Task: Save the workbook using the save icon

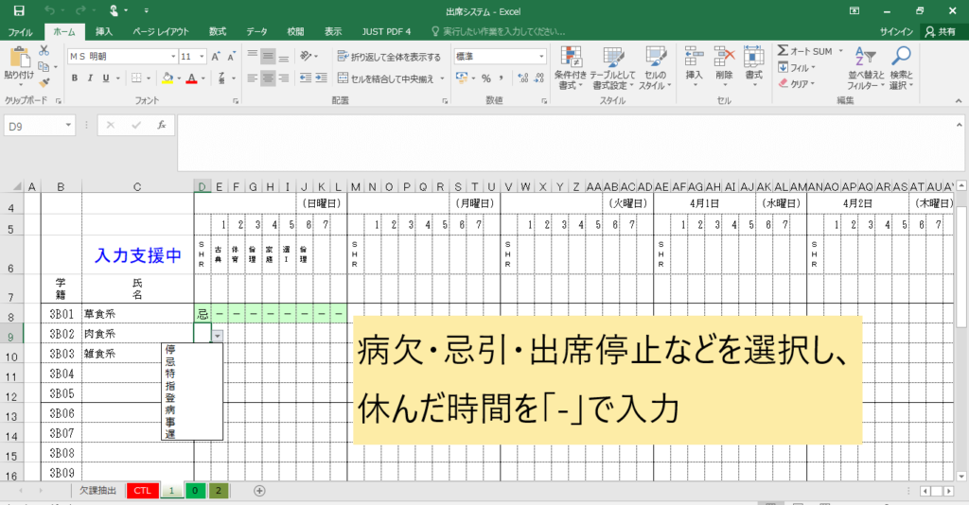Action: 19,10
